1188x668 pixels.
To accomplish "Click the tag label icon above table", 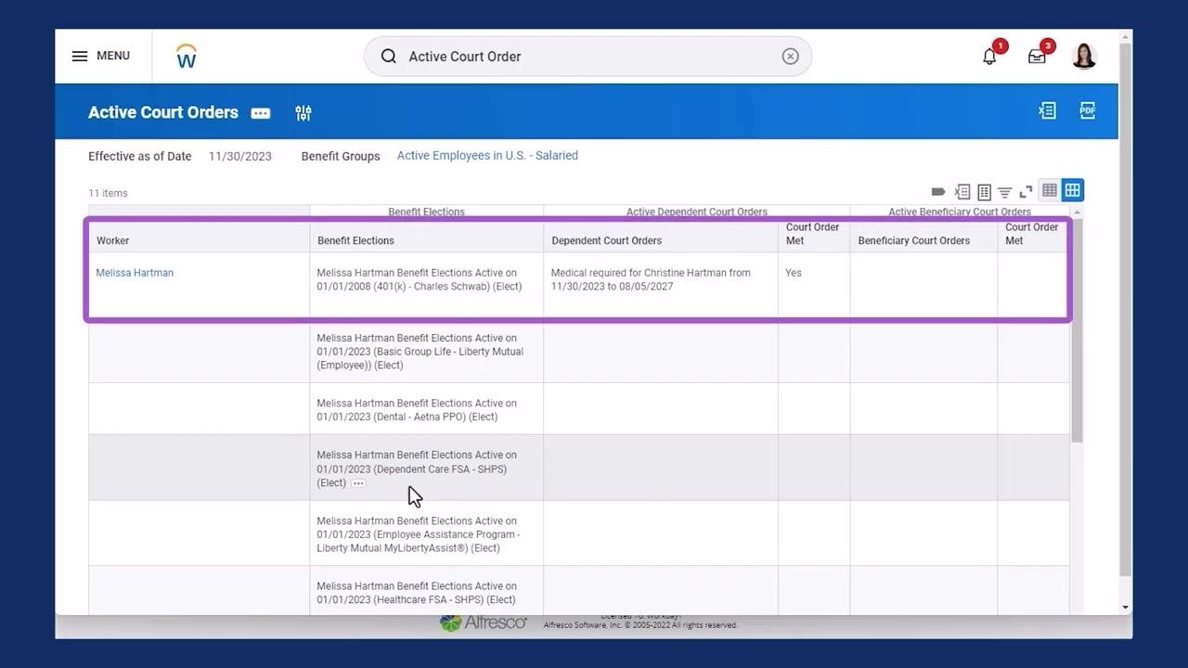I will (938, 192).
